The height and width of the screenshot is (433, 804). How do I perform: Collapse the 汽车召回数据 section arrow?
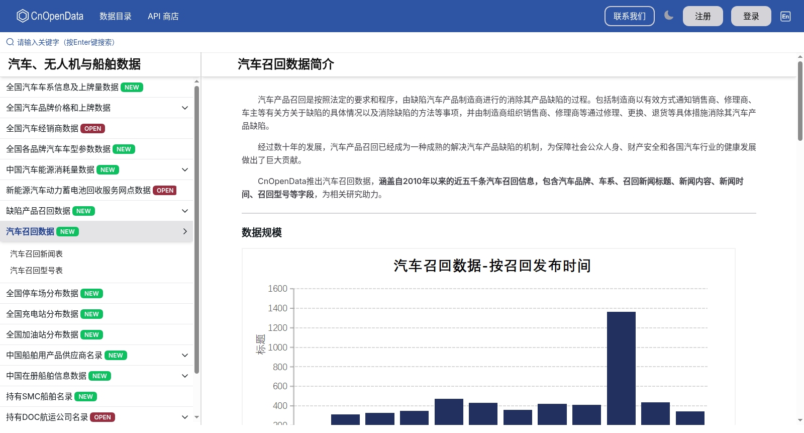[185, 231]
